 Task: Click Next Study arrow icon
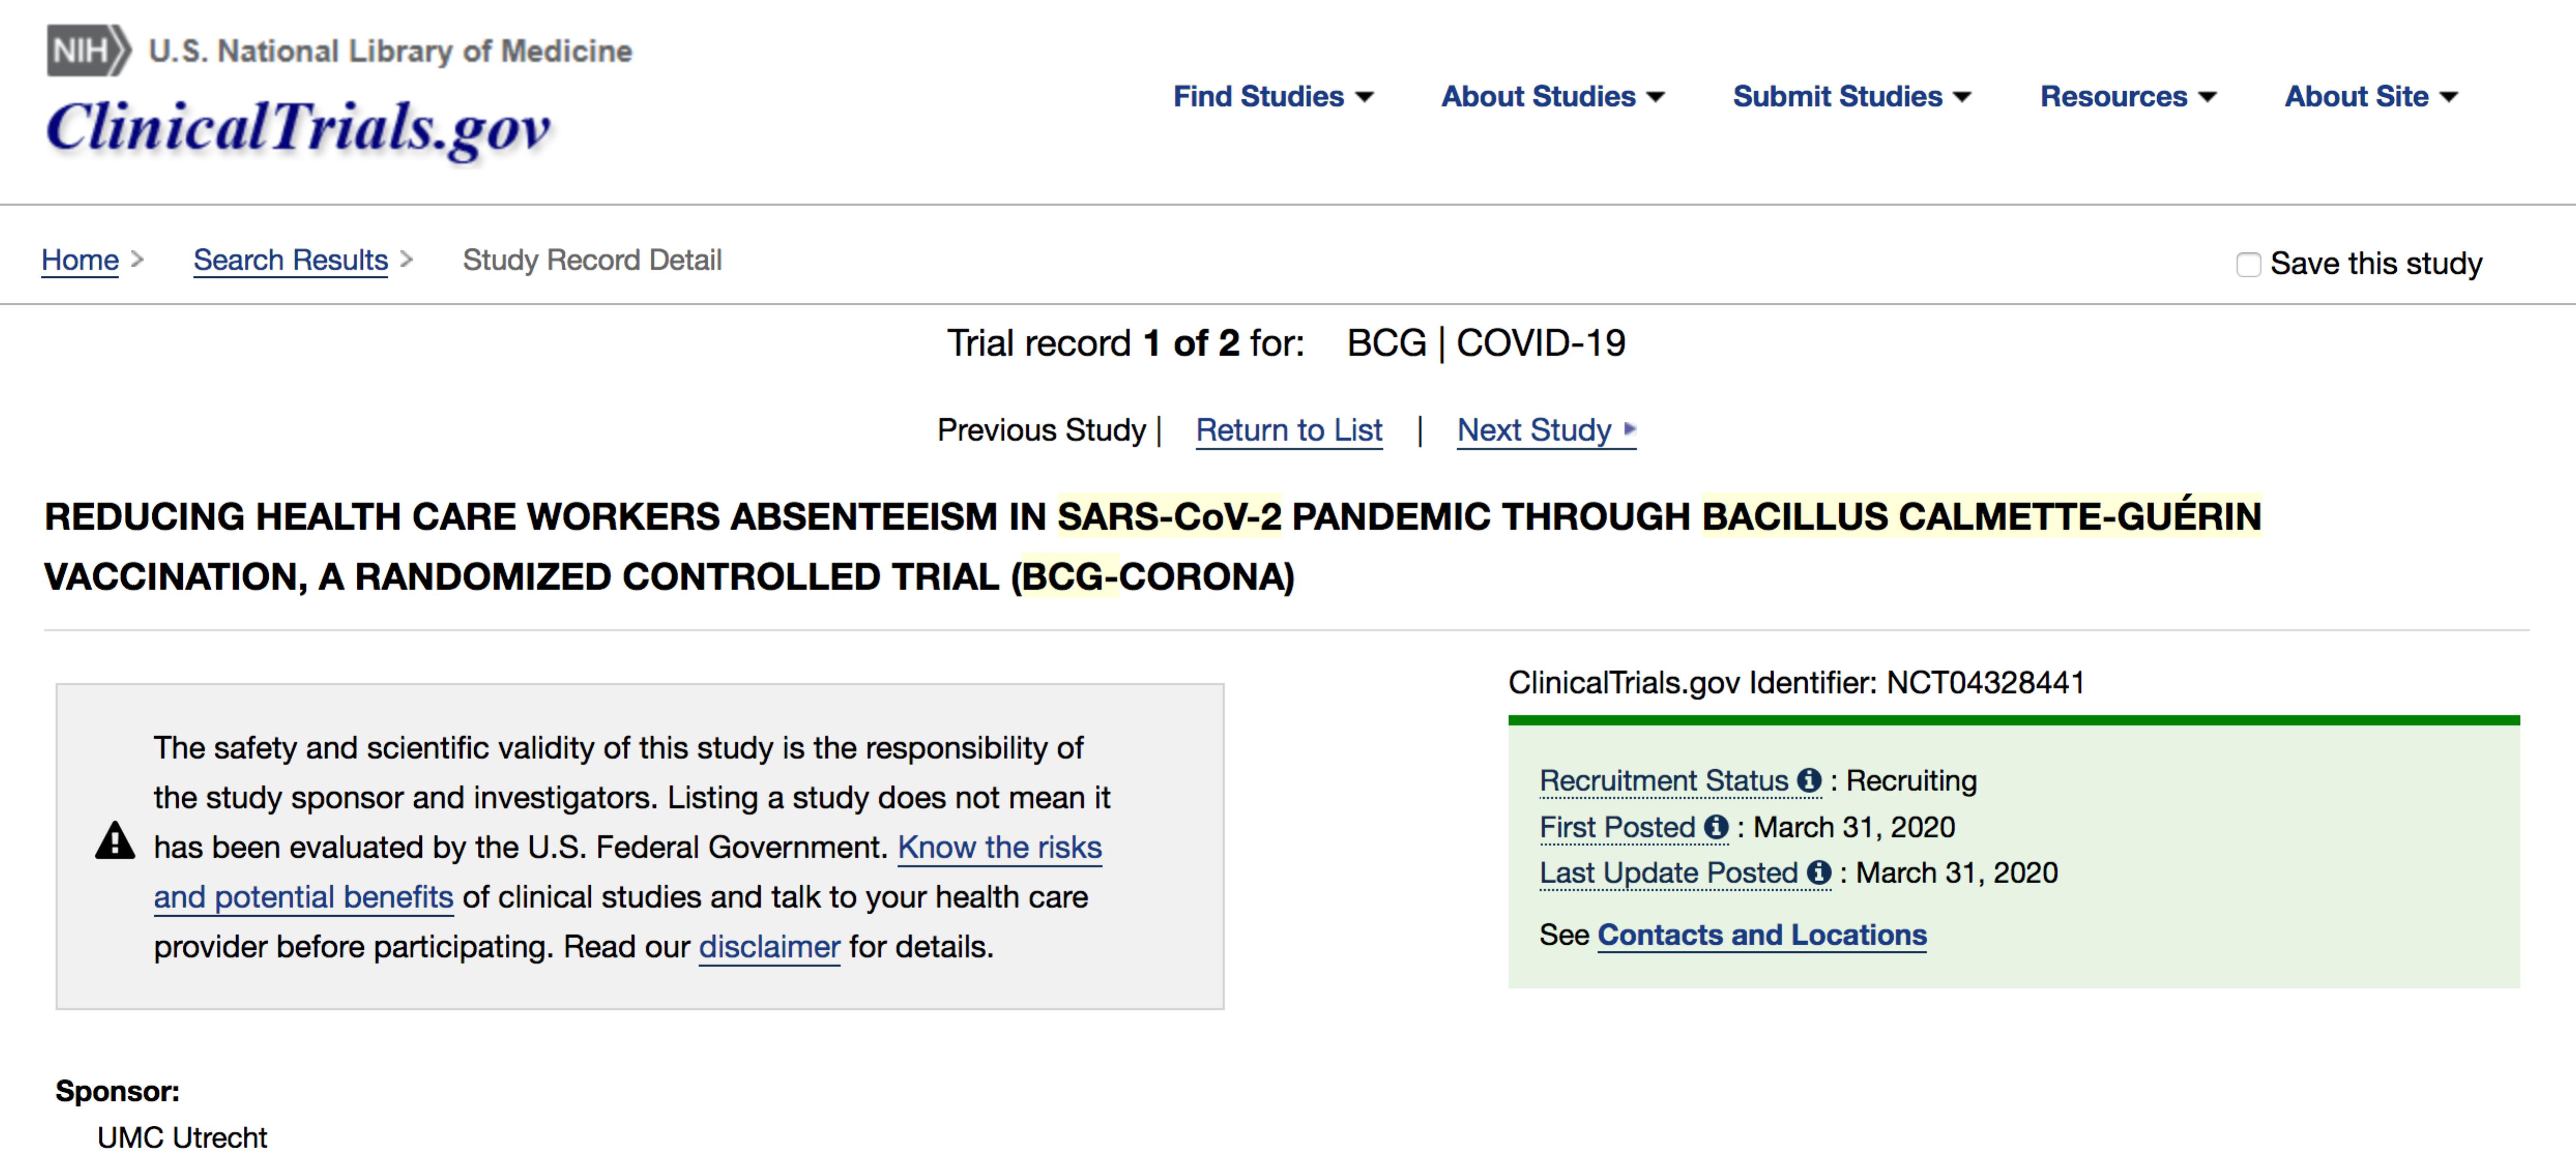[x=1630, y=429]
